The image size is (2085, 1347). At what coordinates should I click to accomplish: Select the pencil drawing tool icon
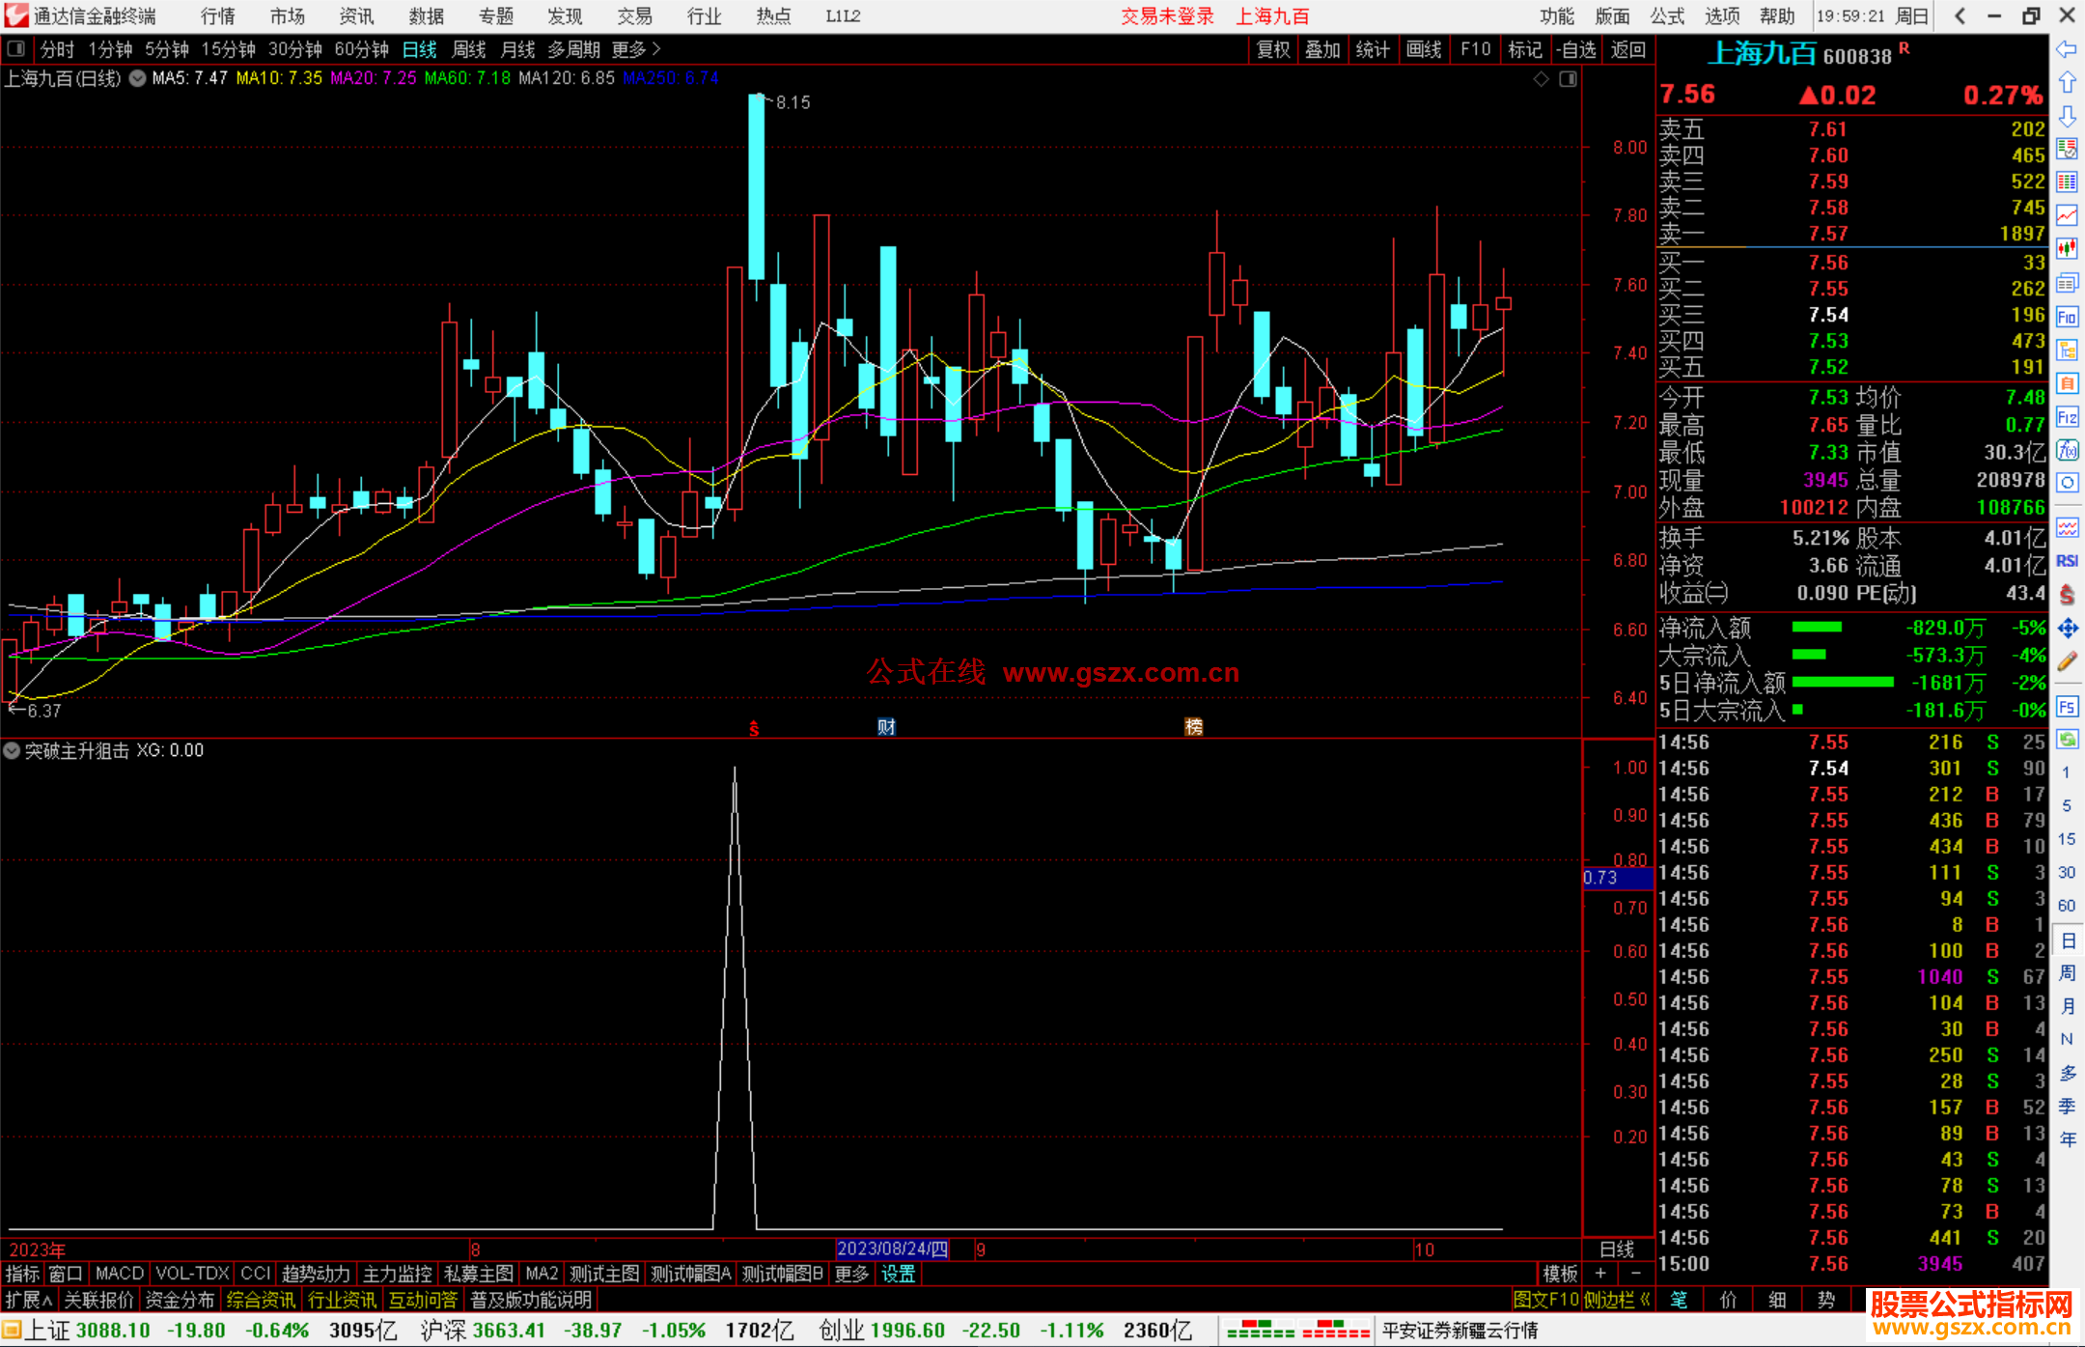[x=2067, y=662]
